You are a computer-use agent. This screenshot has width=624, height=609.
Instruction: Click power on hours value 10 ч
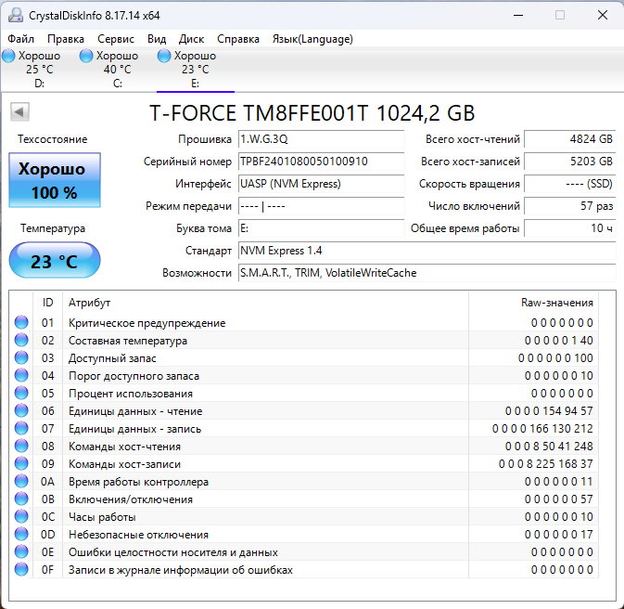570,228
